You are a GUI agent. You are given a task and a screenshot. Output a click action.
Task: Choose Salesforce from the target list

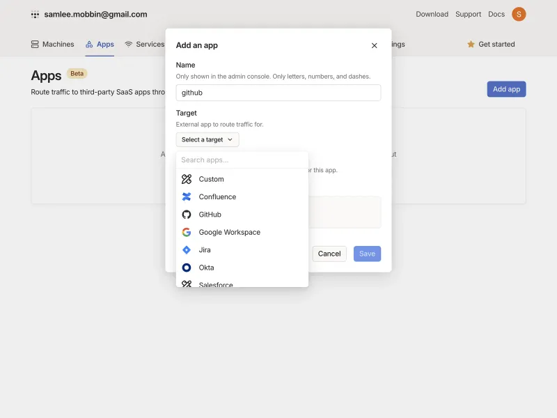pos(242,283)
